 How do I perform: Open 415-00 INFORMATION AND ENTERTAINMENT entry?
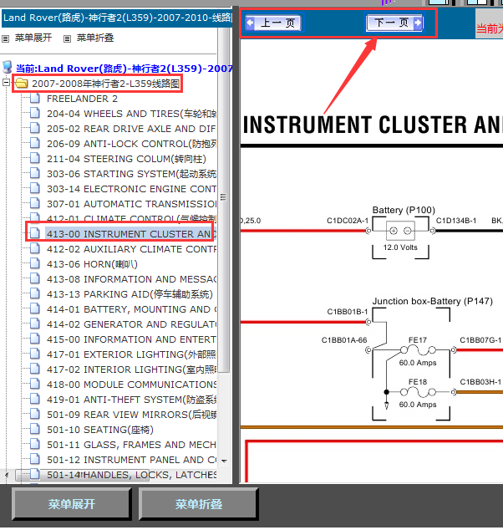point(131,339)
